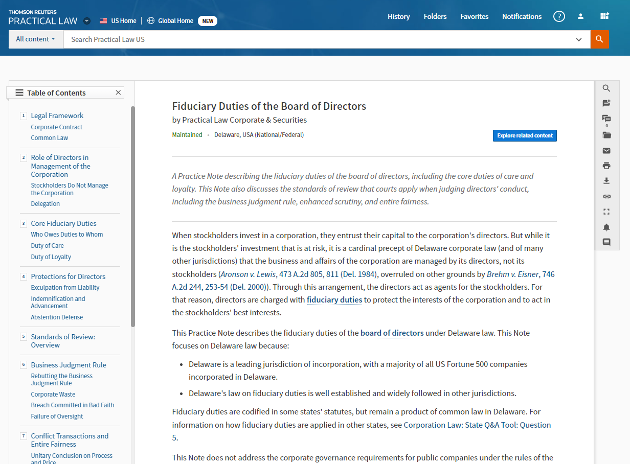Create alert with the bell icon
Image resolution: width=630 pixels, height=464 pixels.
[606, 227]
